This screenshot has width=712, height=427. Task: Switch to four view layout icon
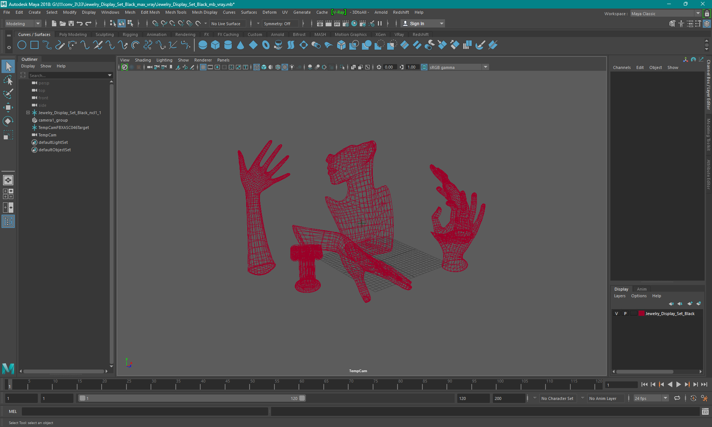8,194
